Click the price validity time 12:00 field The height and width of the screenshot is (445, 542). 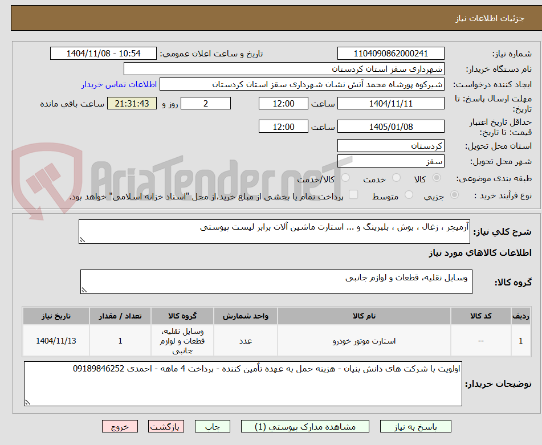(x=283, y=126)
